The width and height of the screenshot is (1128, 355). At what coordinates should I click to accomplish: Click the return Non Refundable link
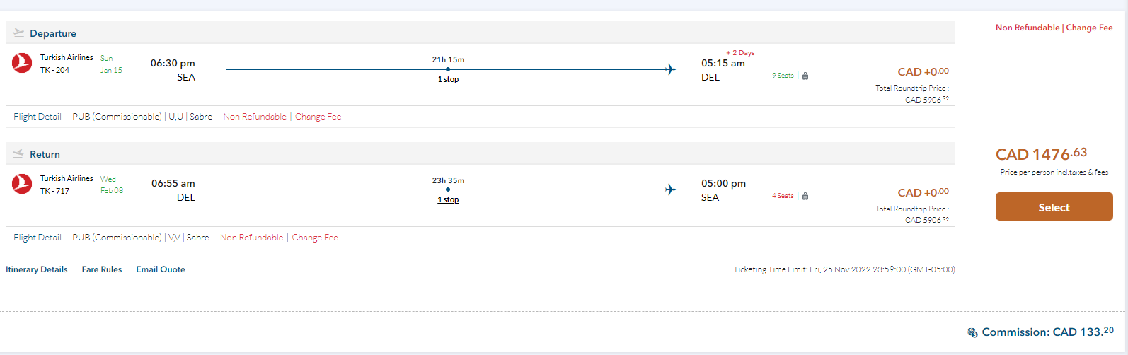point(251,238)
